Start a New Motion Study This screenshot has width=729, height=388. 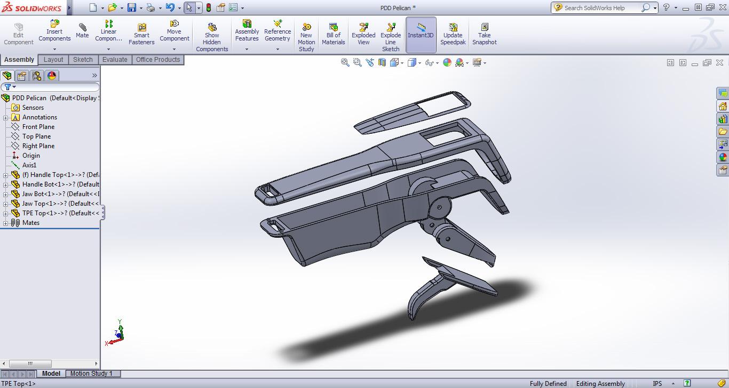pos(306,37)
